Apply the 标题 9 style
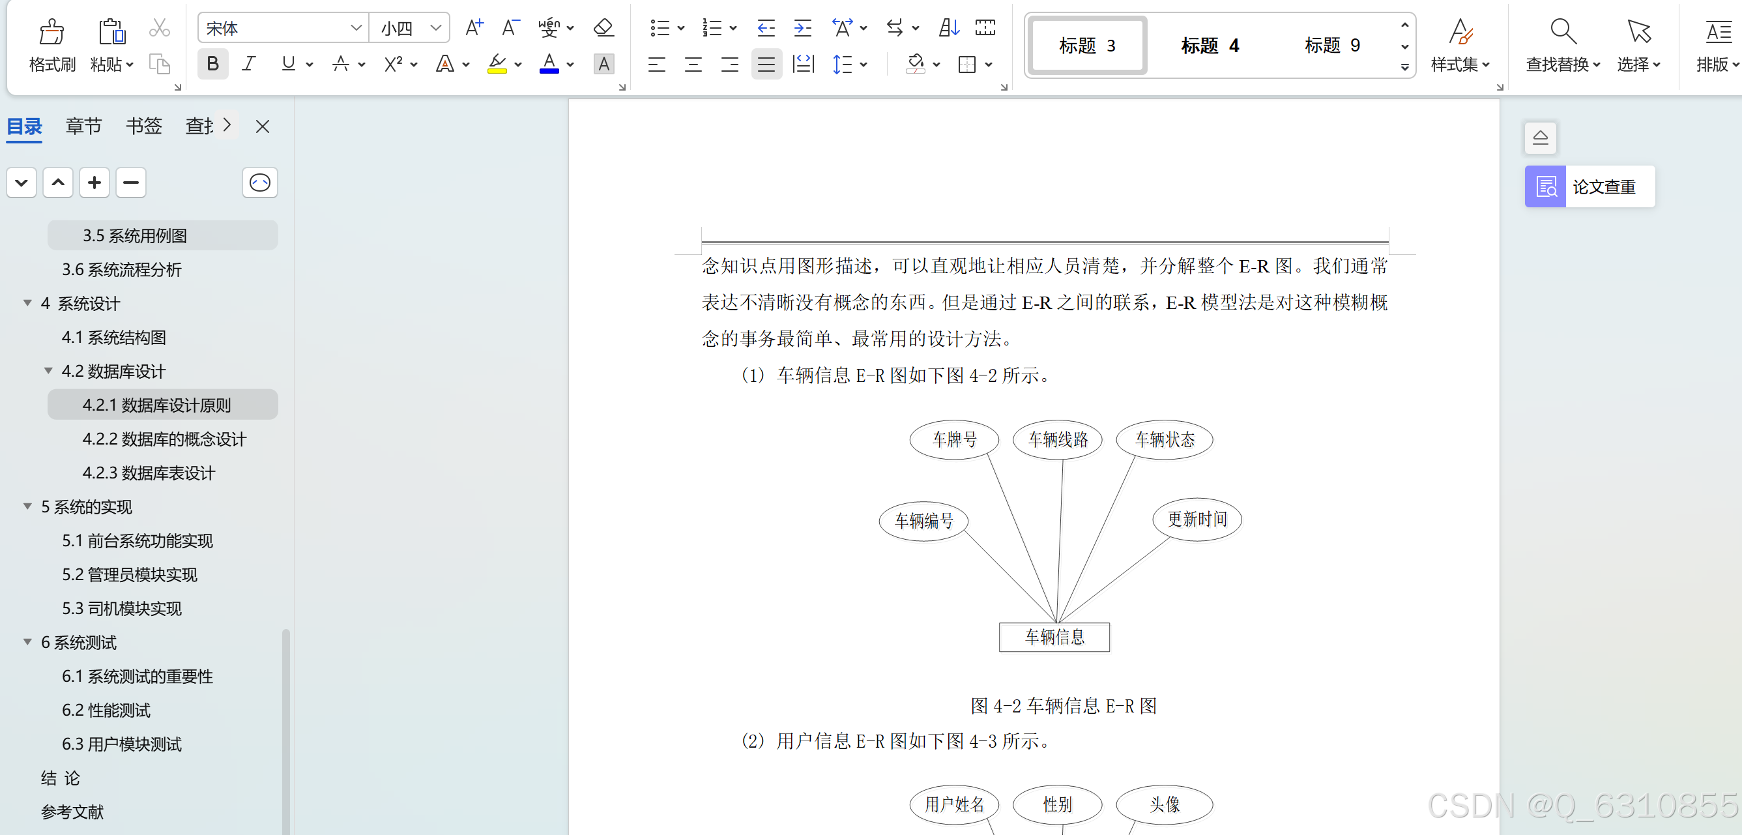 1331,45
